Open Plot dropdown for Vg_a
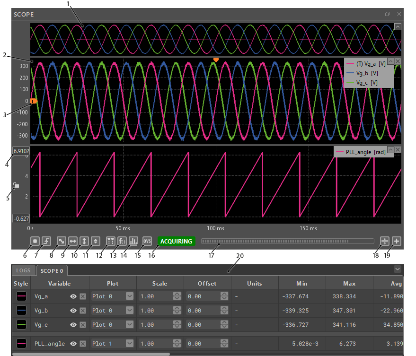 [x=129, y=296]
